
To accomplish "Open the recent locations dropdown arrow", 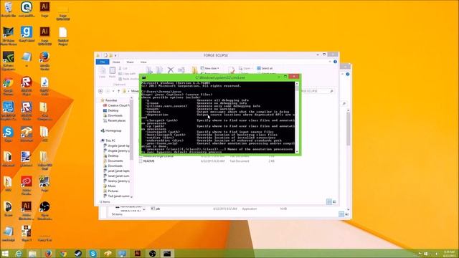I will (x=113, y=91).
